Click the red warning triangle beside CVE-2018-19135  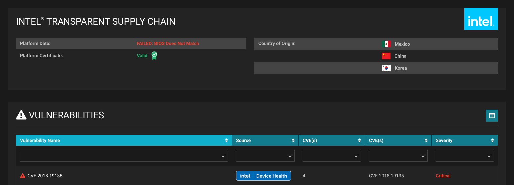coord(23,176)
